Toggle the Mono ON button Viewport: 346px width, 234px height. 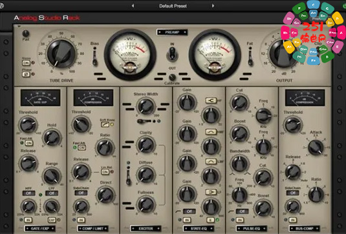click(26, 63)
